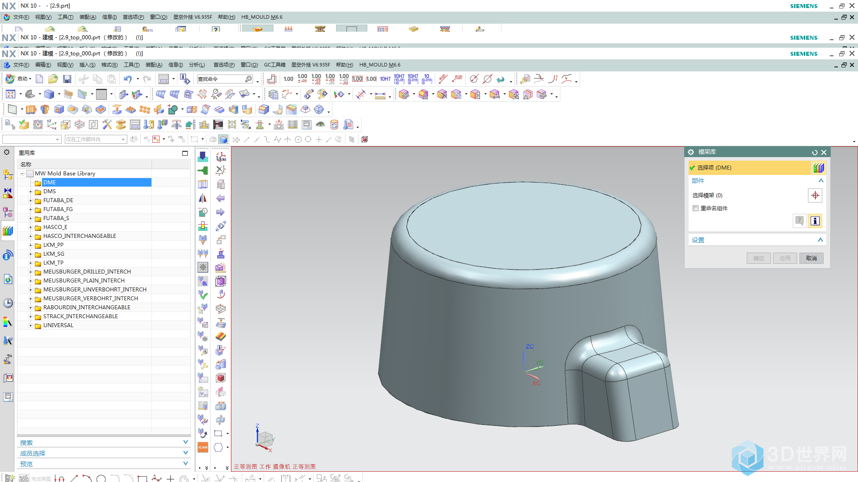Collapse the MW Mold Base Library node
Image resolution: width=858 pixels, height=482 pixels.
pyautogui.click(x=22, y=174)
